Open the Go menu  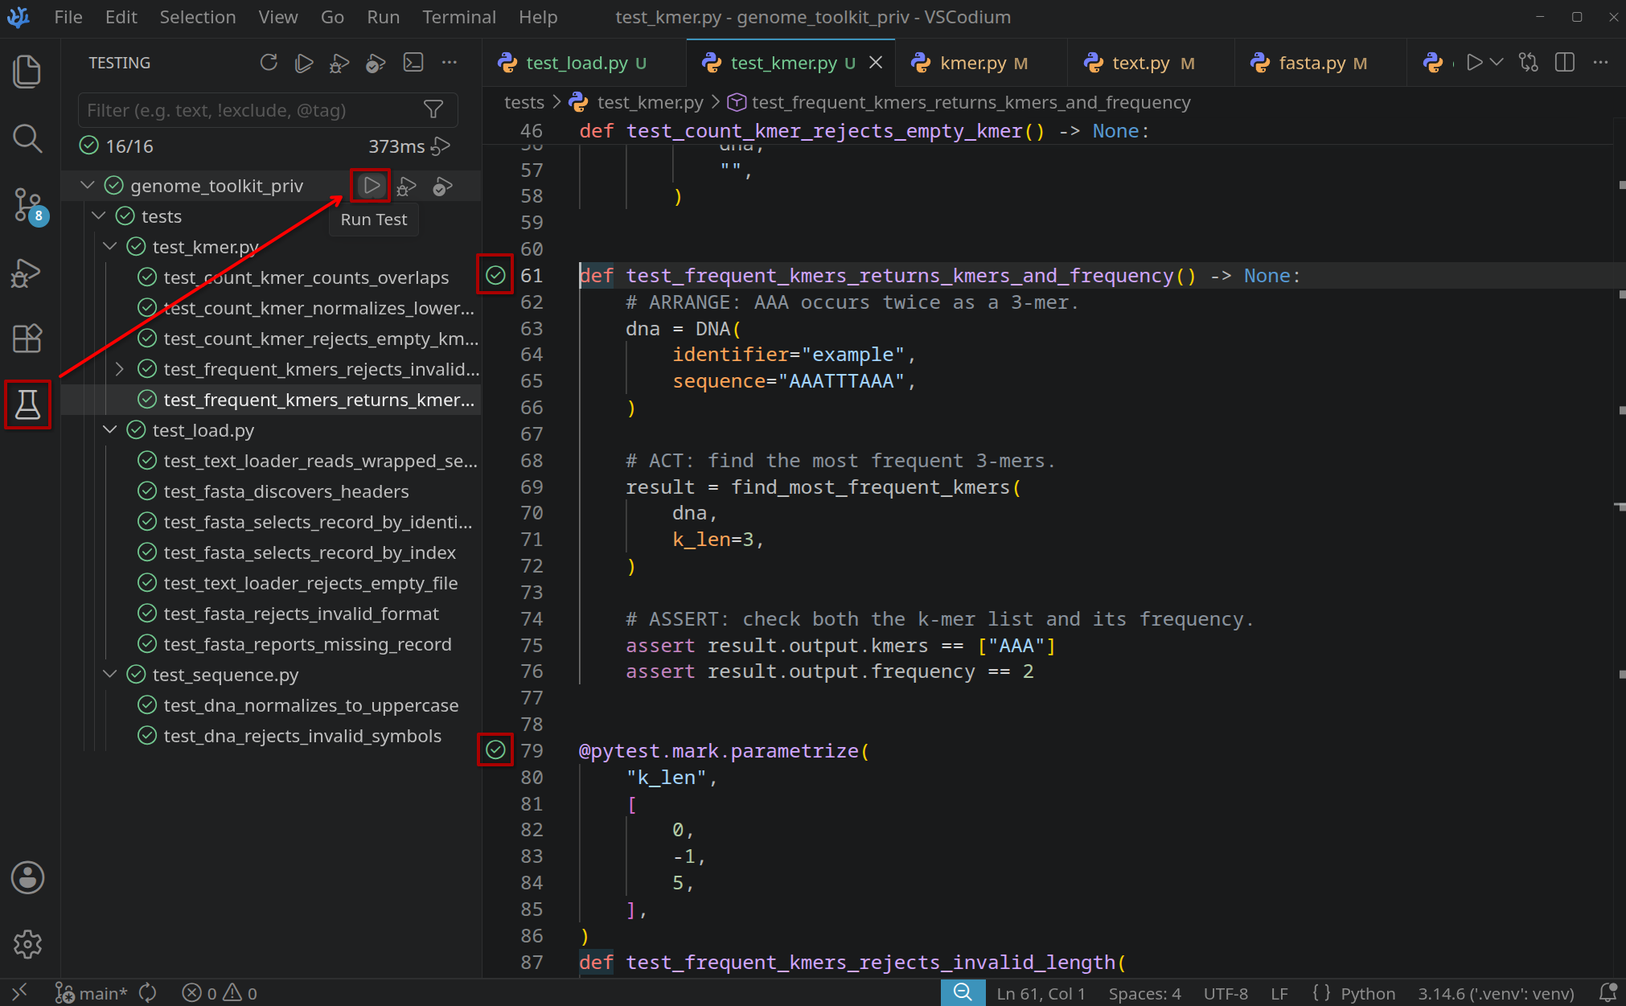(x=332, y=17)
